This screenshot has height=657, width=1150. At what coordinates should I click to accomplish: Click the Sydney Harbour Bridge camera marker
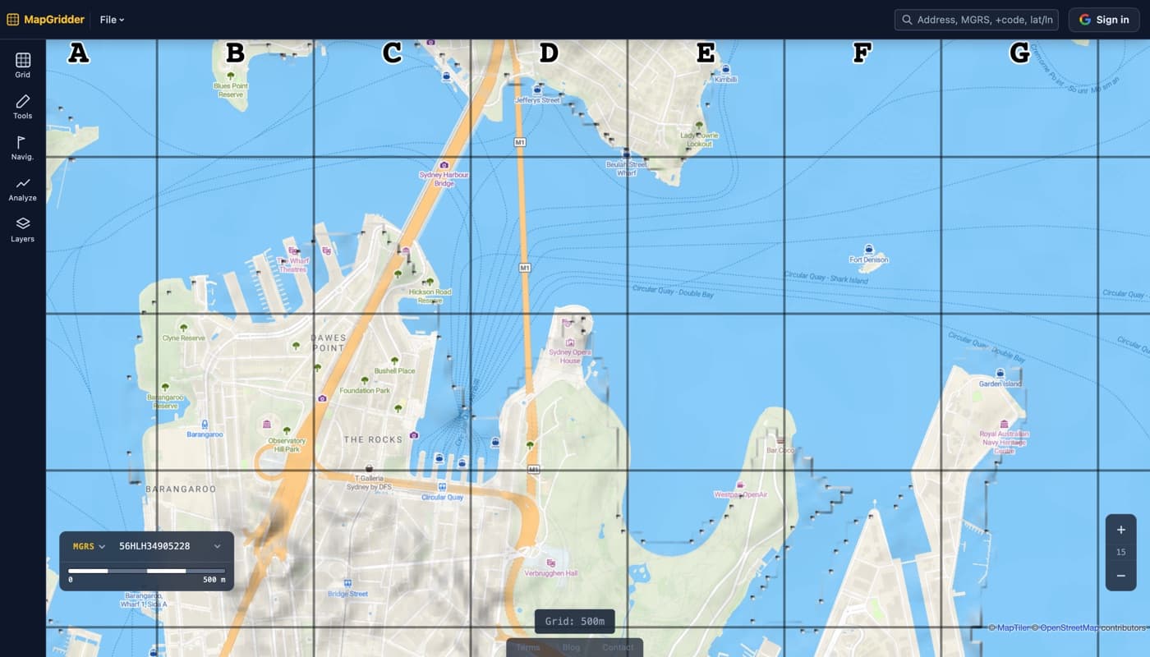[x=444, y=165]
